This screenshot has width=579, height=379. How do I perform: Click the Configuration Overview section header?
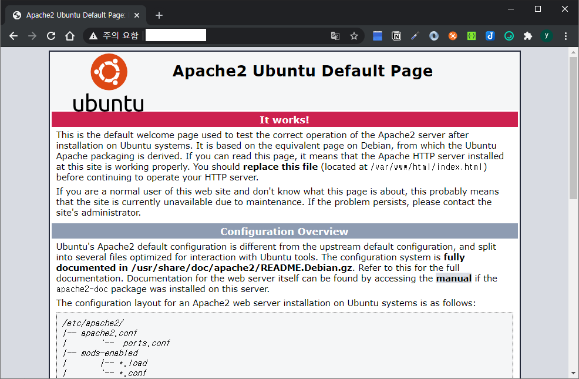coord(285,231)
